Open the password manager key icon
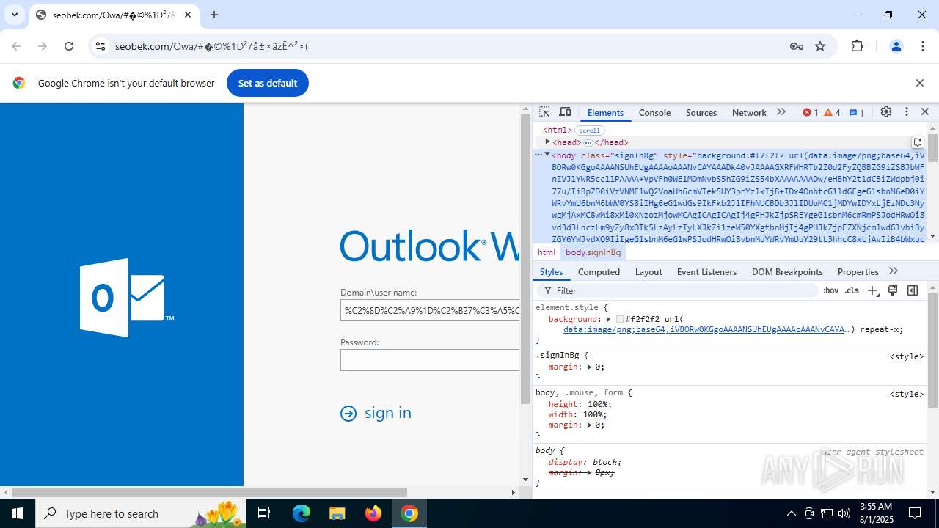 pos(797,46)
